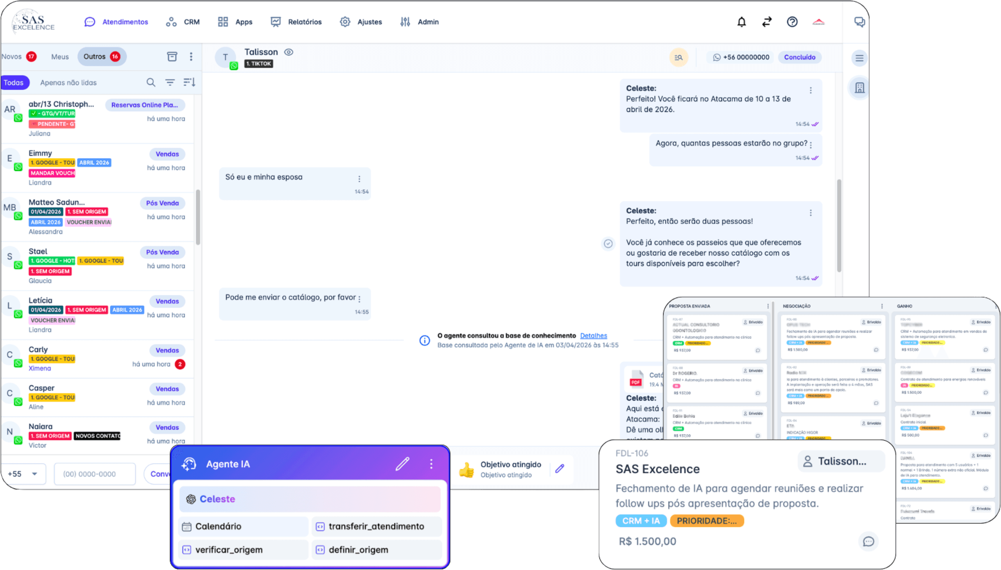Open the company/building panel icon on right sidebar
Screen dimensions: 1001x570
click(x=859, y=88)
